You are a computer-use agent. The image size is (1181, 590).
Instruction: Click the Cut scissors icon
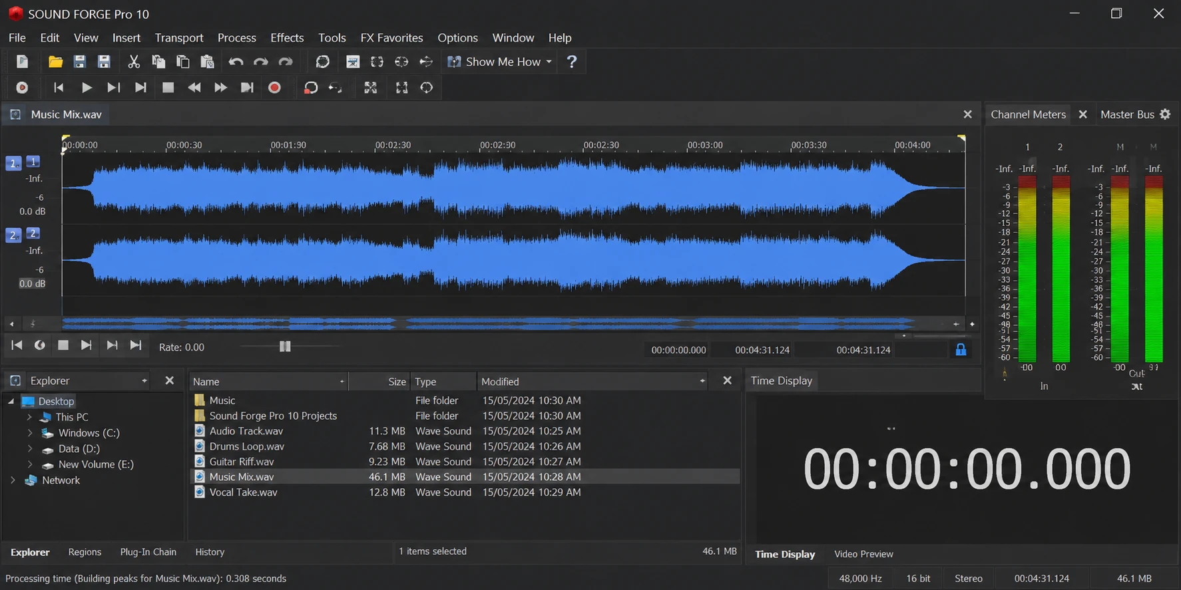tap(134, 62)
